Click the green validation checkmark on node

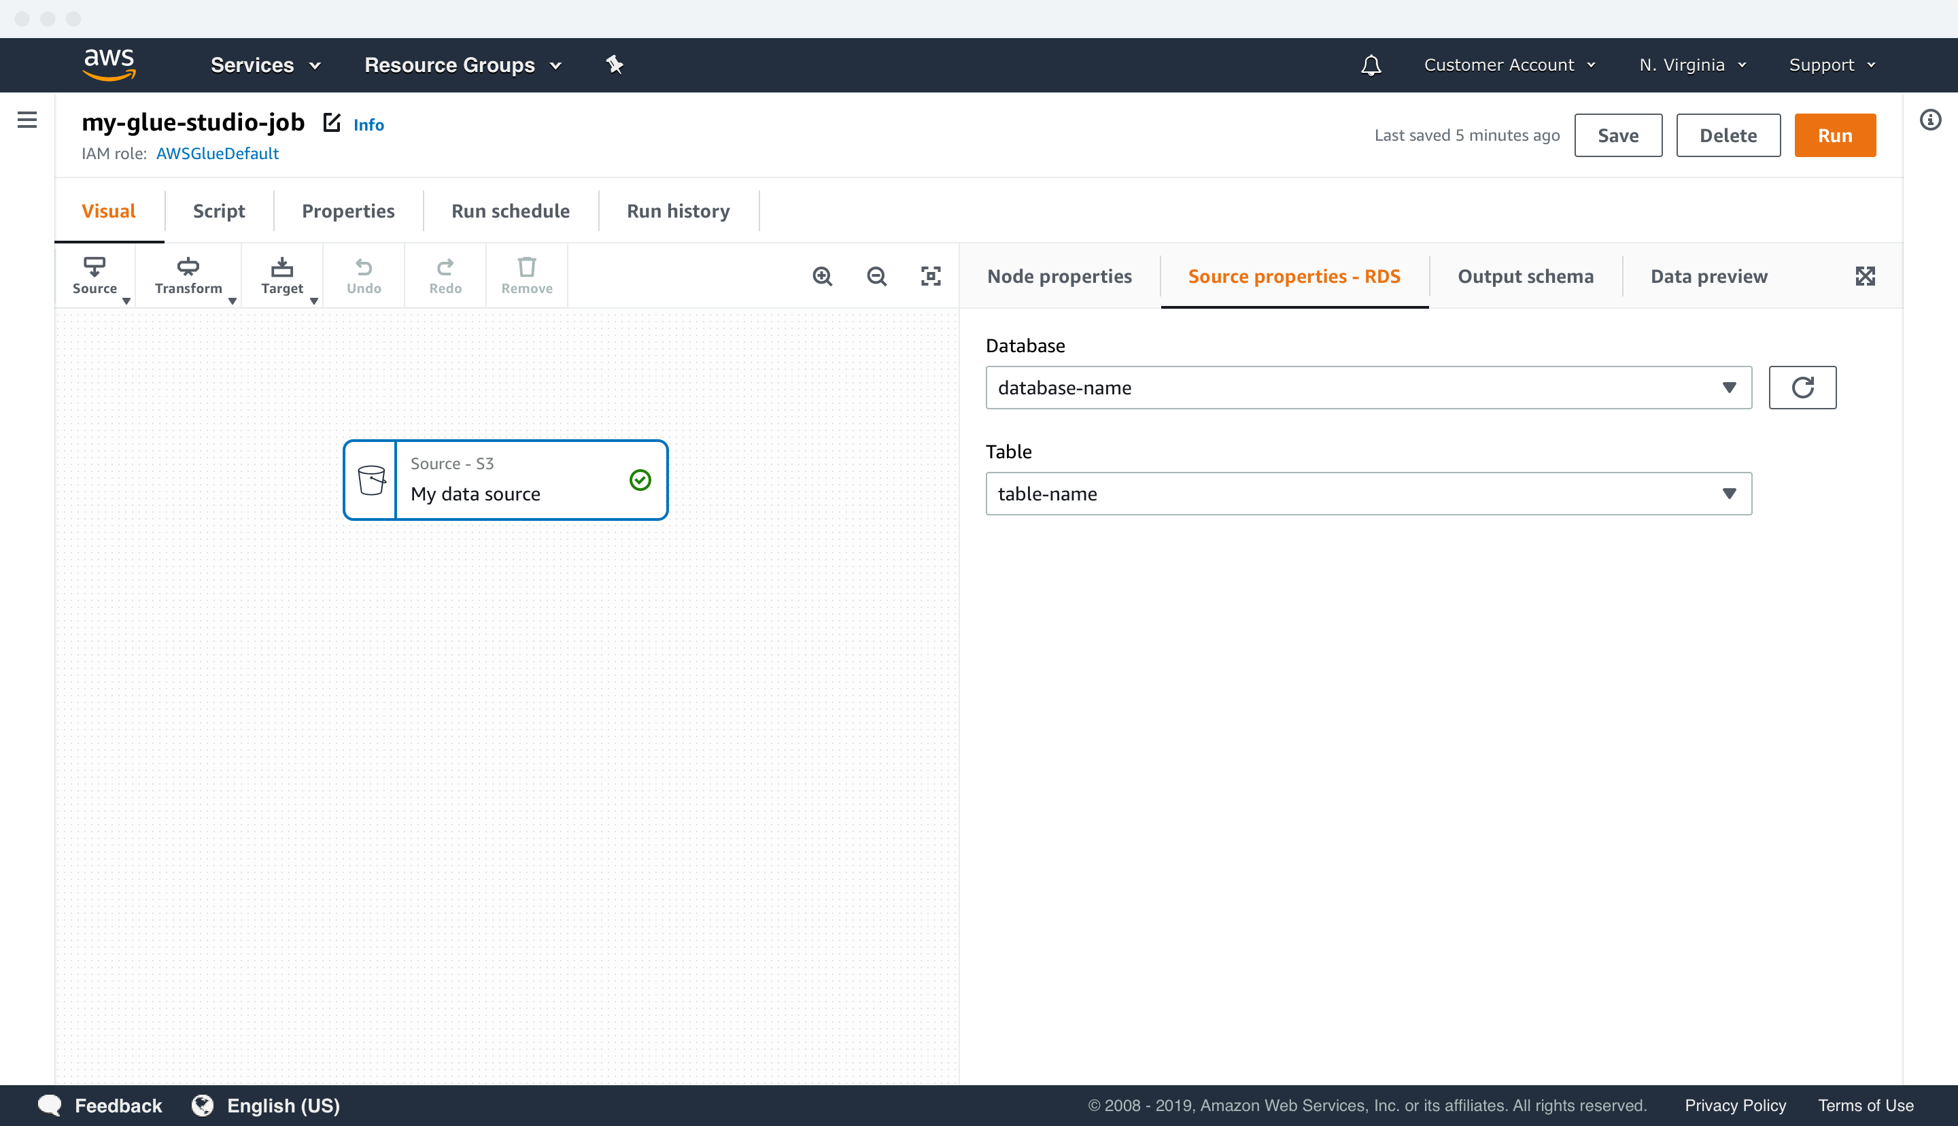point(640,480)
